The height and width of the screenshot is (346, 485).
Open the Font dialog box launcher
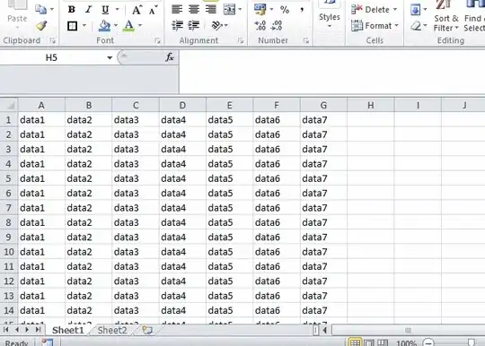point(157,40)
